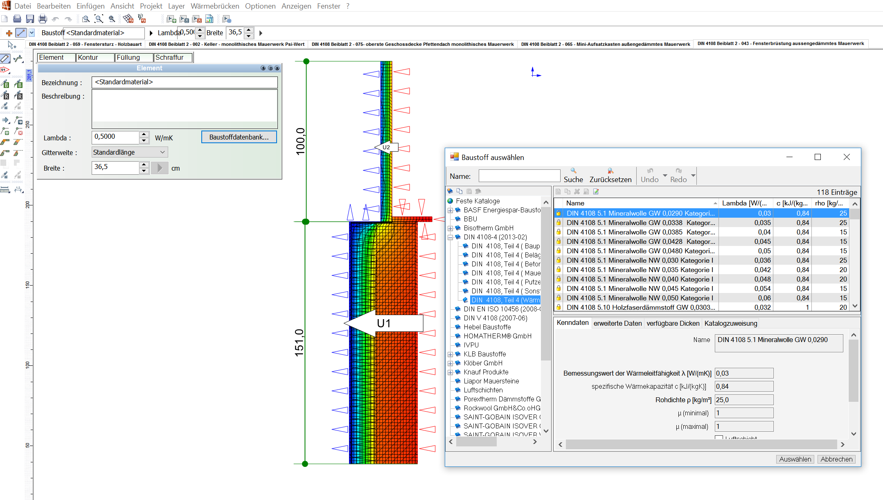Decrease Breite value in Element panel

coord(144,171)
